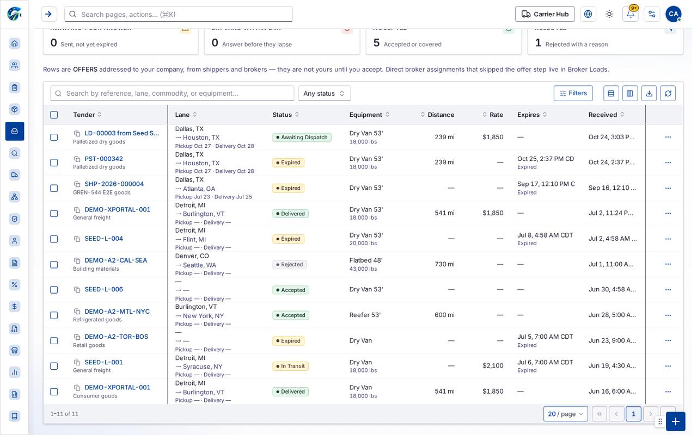Select the DEMO-A2-CAL-SEA row checkbox
The image size is (697, 435).
click(x=54, y=265)
